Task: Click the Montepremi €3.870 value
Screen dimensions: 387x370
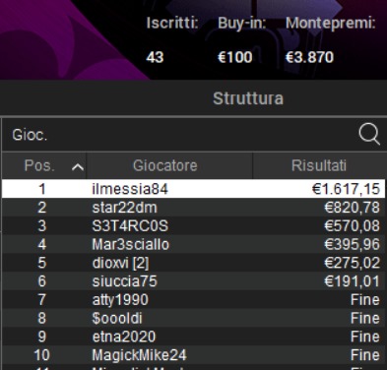Action: (x=309, y=57)
